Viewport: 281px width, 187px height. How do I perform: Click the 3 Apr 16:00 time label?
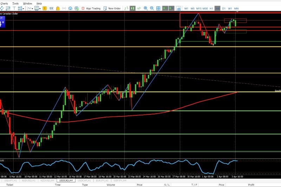coord(237,176)
